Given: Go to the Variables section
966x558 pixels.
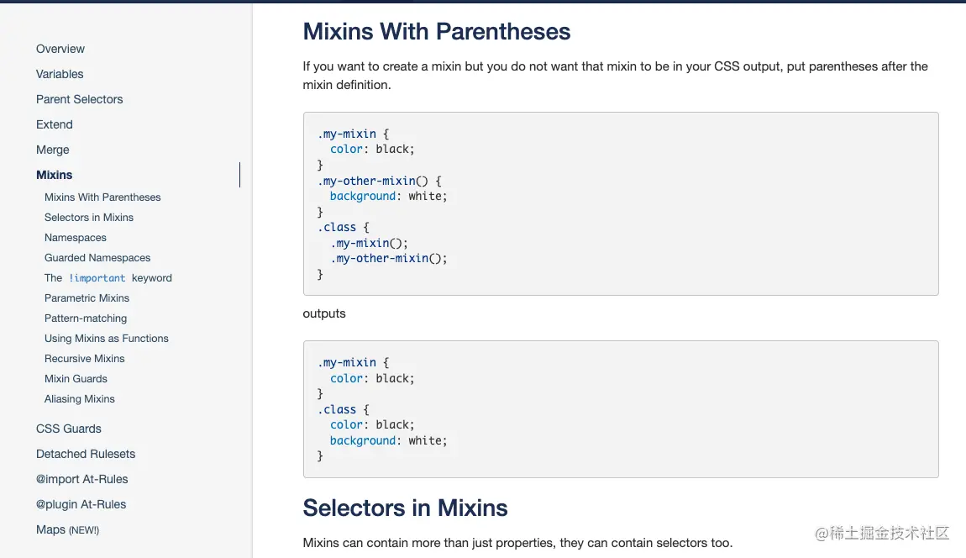Looking at the screenshot, I should [x=60, y=74].
